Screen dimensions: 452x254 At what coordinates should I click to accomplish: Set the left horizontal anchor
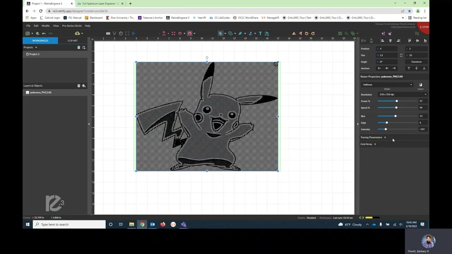click(x=380, y=68)
